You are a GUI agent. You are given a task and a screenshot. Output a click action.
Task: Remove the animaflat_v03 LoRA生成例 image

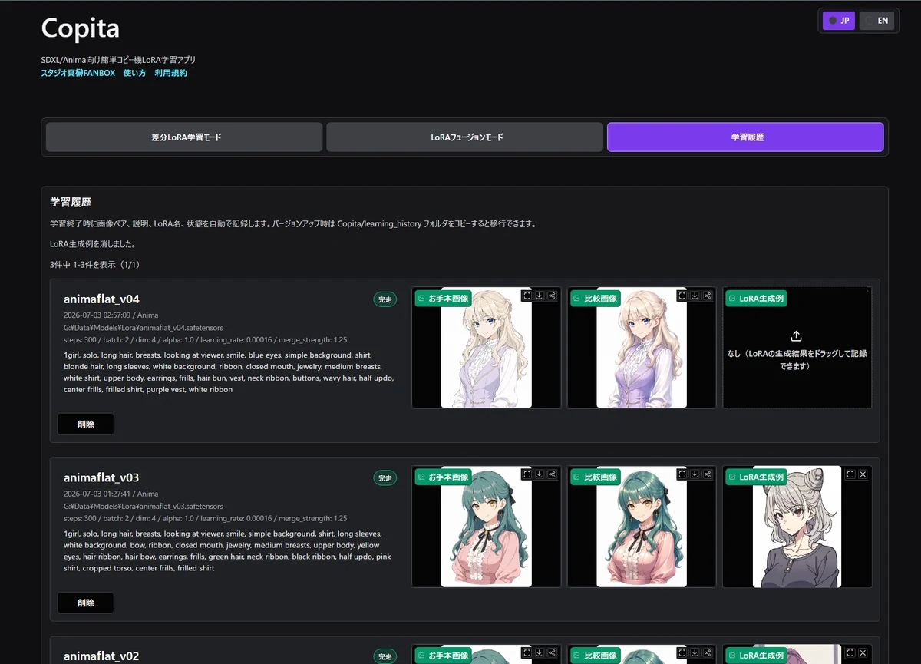pyautogui.click(x=863, y=474)
